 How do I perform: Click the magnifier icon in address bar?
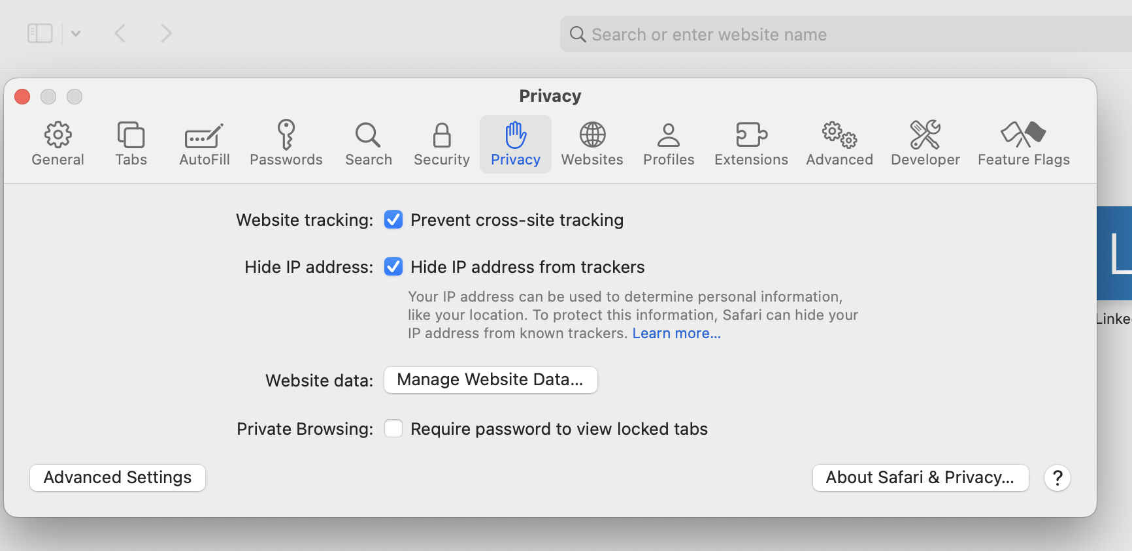(577, 34)
